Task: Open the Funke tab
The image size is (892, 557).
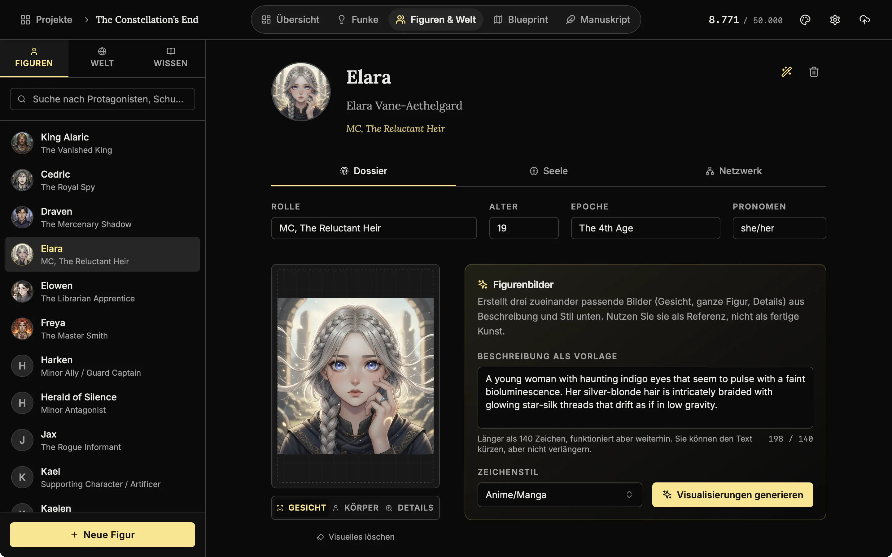Action: pos(357,19)
